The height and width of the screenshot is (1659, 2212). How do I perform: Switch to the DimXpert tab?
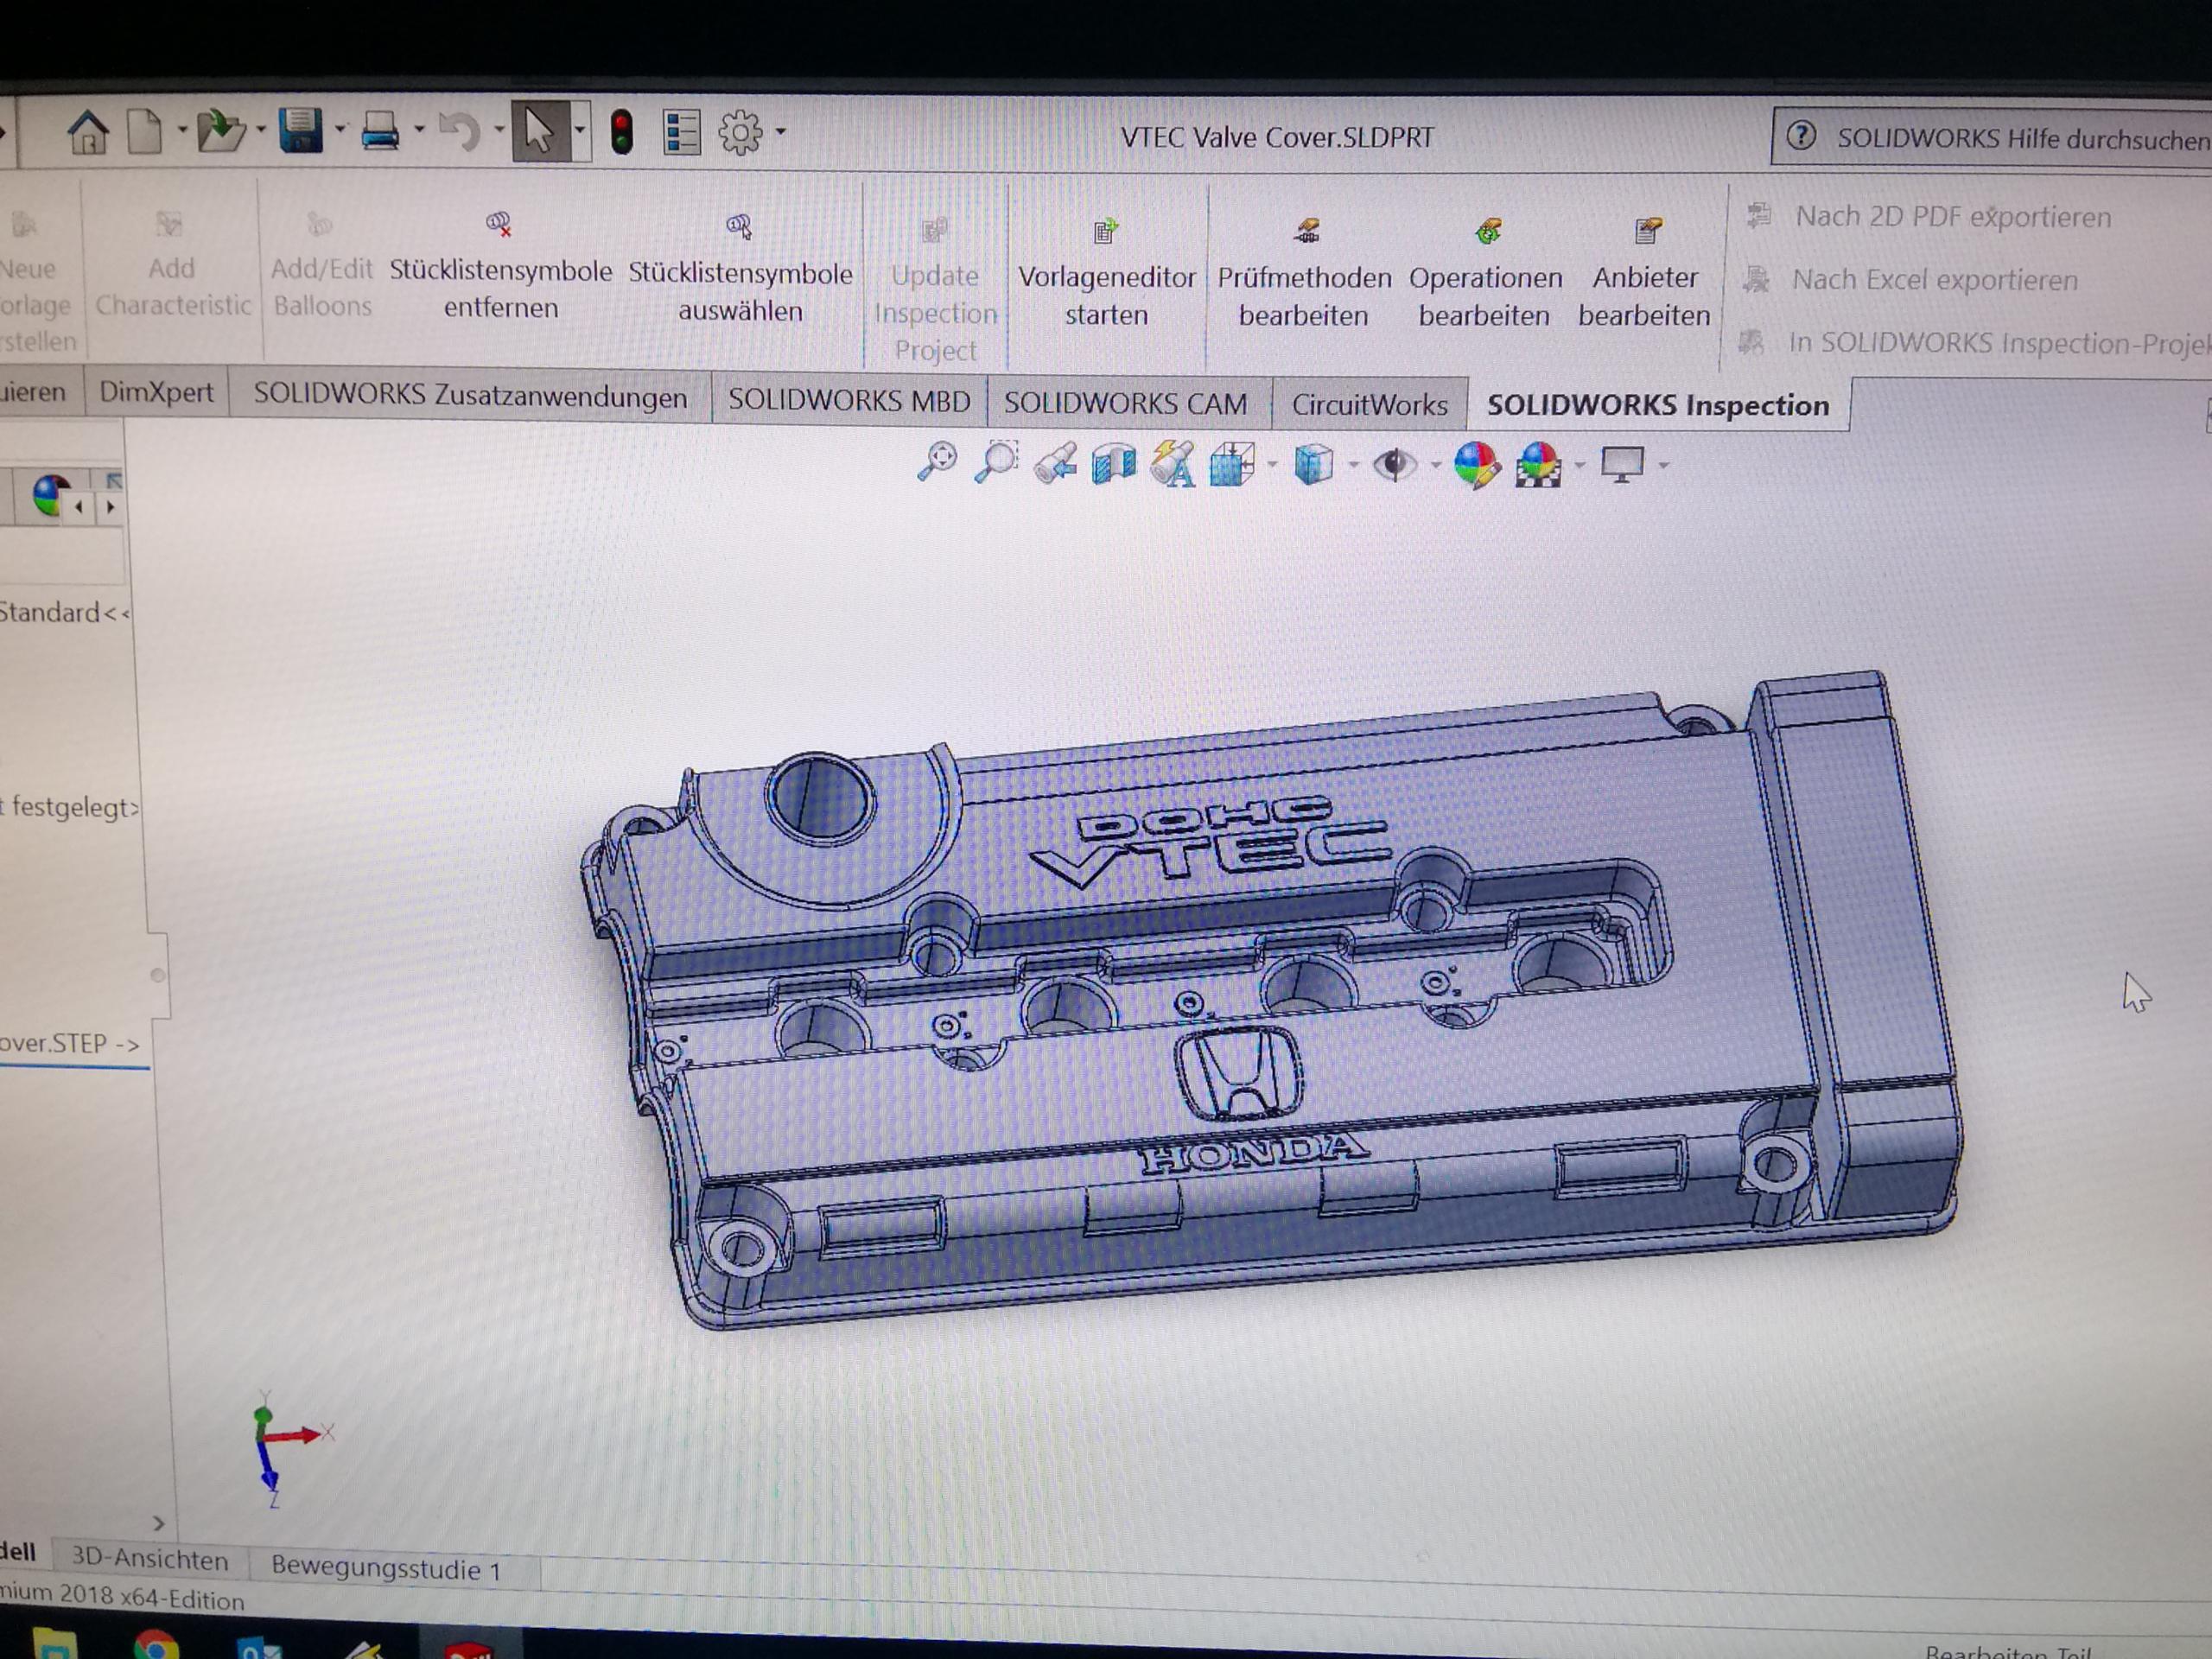(x=157, y=392)
